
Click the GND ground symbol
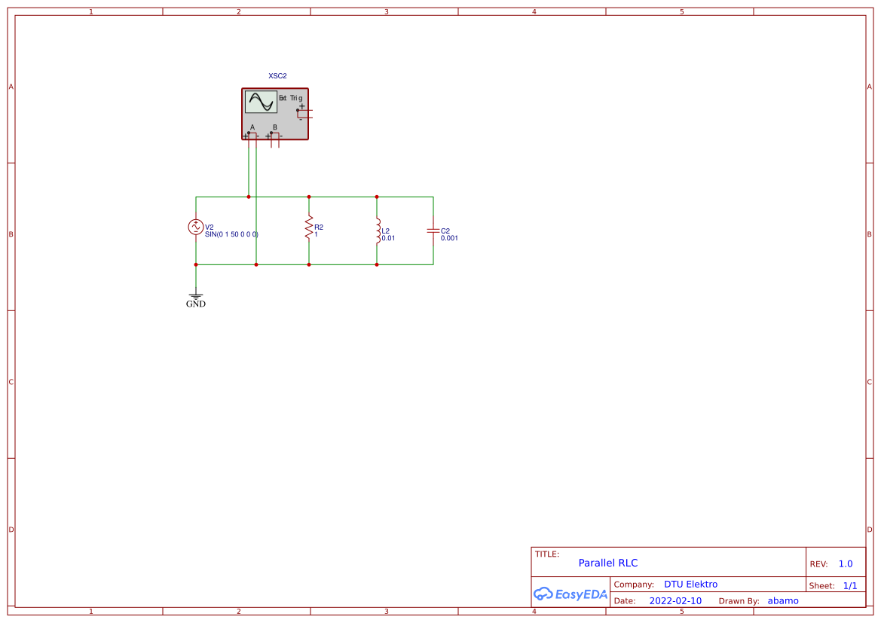point(196,295)
